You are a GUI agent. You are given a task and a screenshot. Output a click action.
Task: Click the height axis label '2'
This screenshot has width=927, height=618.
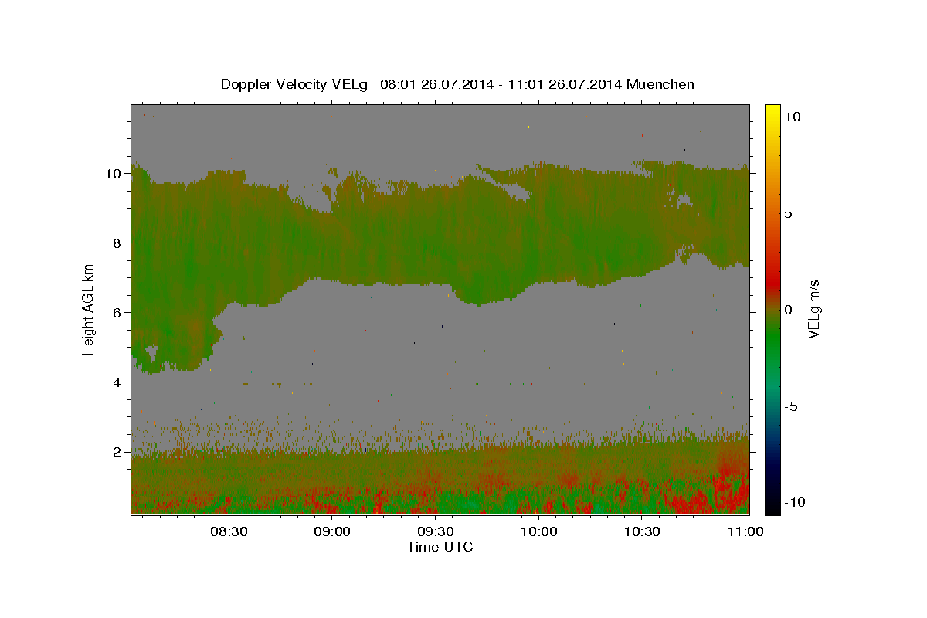(118, 452)
